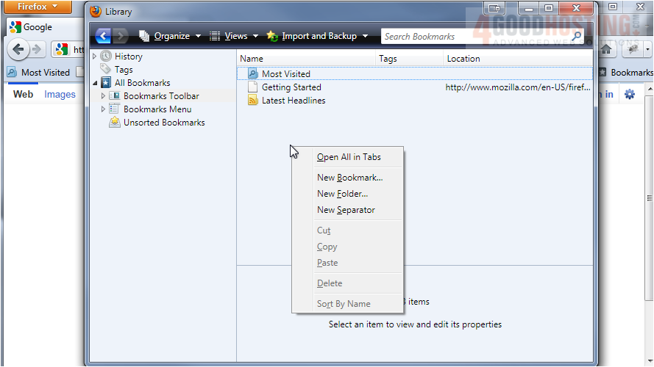Choose New Folder from context menu
Screen dimensions: 654x367
(342, 194)
